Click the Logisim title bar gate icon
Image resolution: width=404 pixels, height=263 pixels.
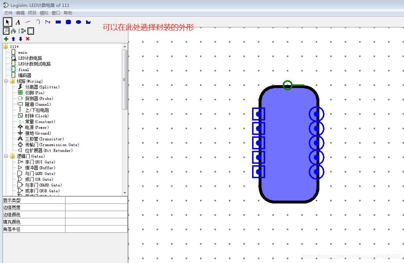click(6, 5)
